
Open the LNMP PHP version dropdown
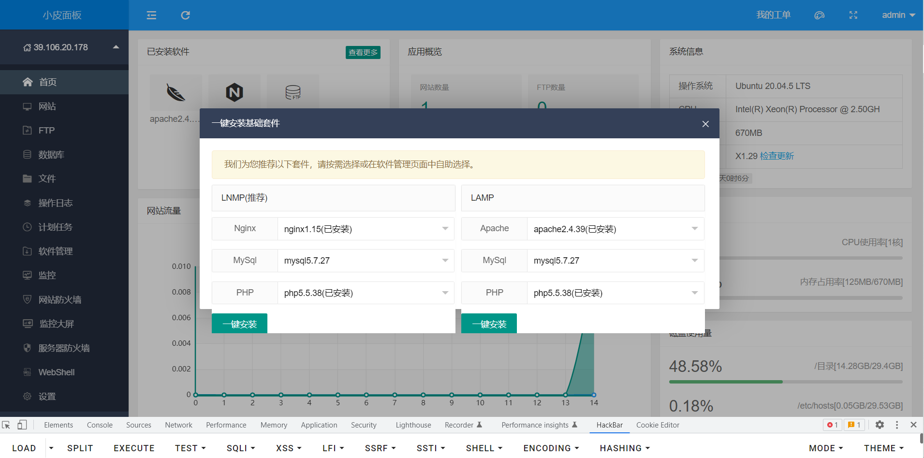(366, 293)
